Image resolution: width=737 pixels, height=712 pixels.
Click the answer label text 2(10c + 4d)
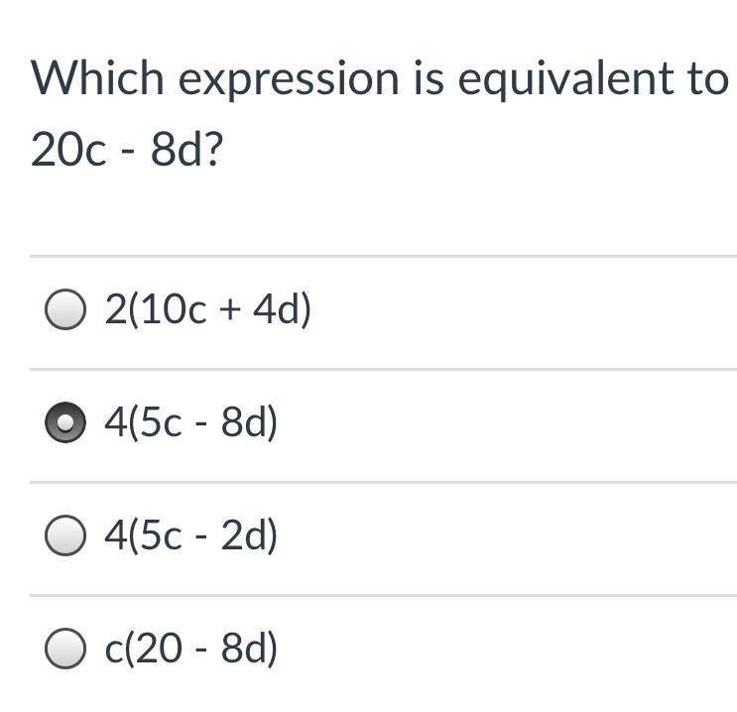[x=207, y=309]
